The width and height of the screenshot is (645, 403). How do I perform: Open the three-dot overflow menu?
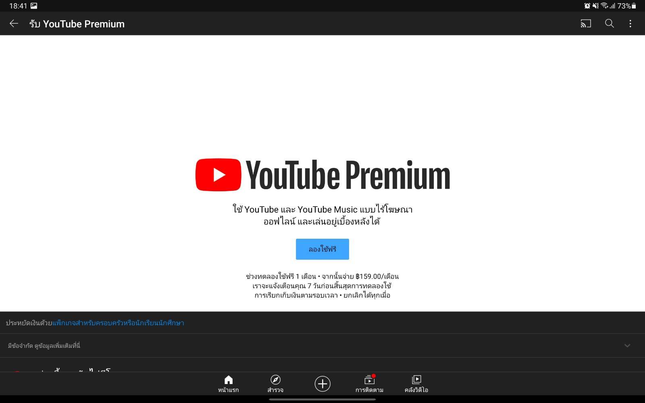[x=630, y=24]
